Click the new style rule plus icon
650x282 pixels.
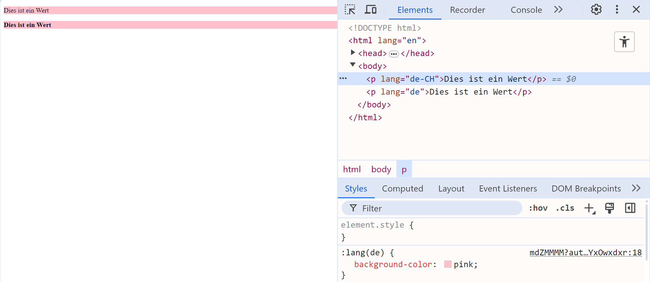pos(589,208)
